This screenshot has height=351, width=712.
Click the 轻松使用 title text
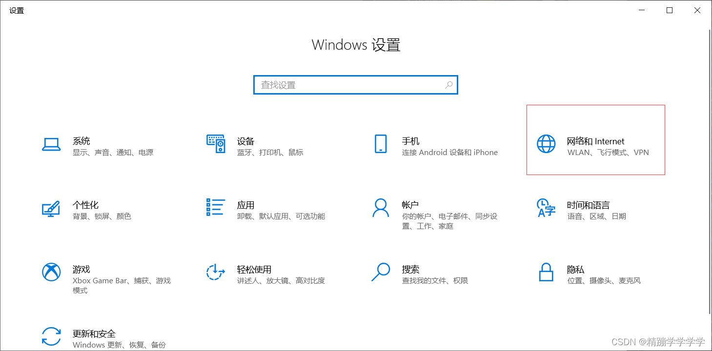254,269
